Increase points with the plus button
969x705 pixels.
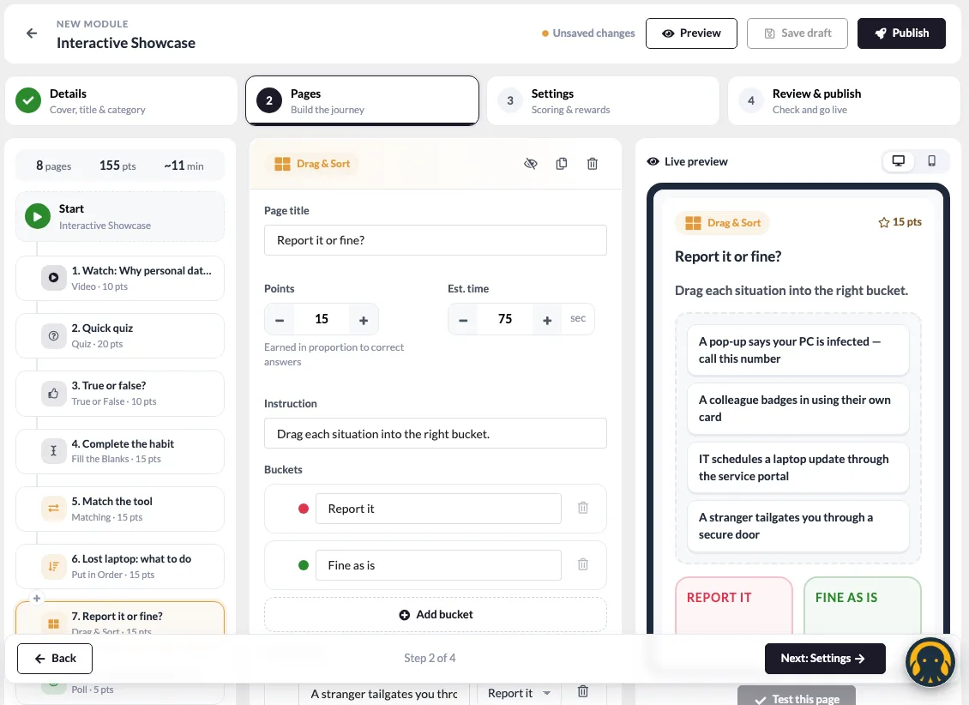364,319
